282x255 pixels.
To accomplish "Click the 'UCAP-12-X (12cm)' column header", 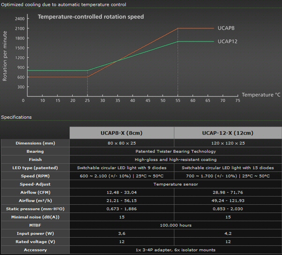I will pyautogui.click(x=227, y=133).
